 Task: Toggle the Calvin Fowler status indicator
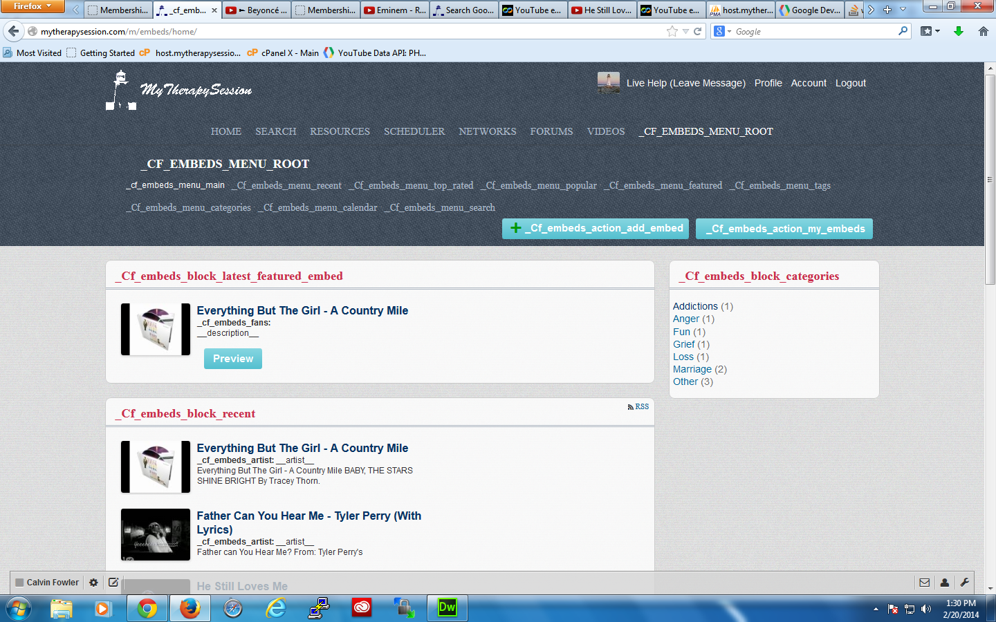20,583
